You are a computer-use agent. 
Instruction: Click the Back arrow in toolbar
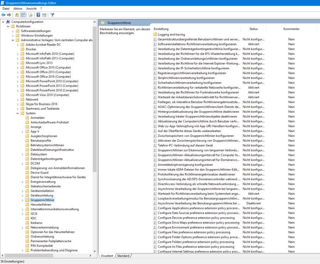click(x=4, y=15)
